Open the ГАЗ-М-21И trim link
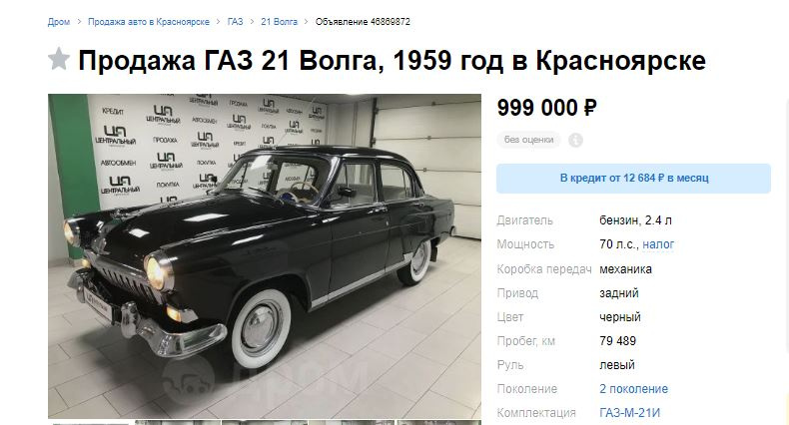The height and width of the screenshot is (425, 789). point(629,413)
